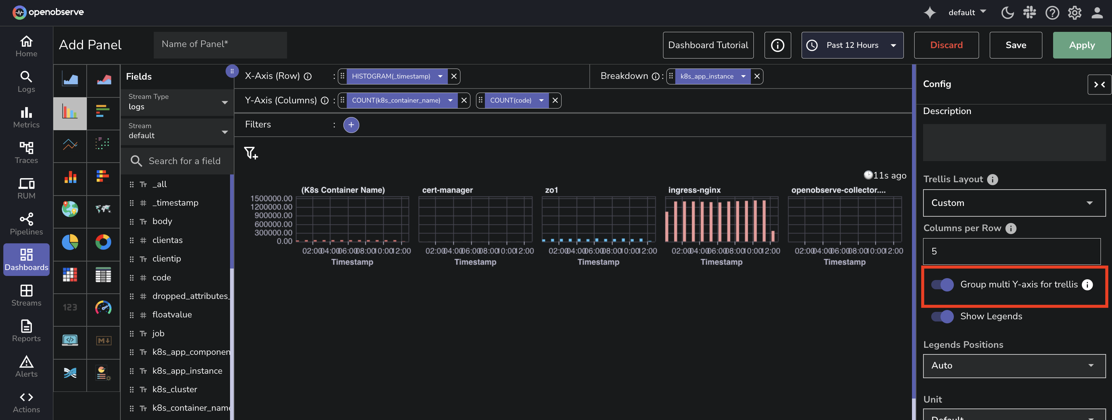This screenshot has height=420, width=1112.
Task: Expand the Past 12 Hours time picker
Action: pos(852,45)
